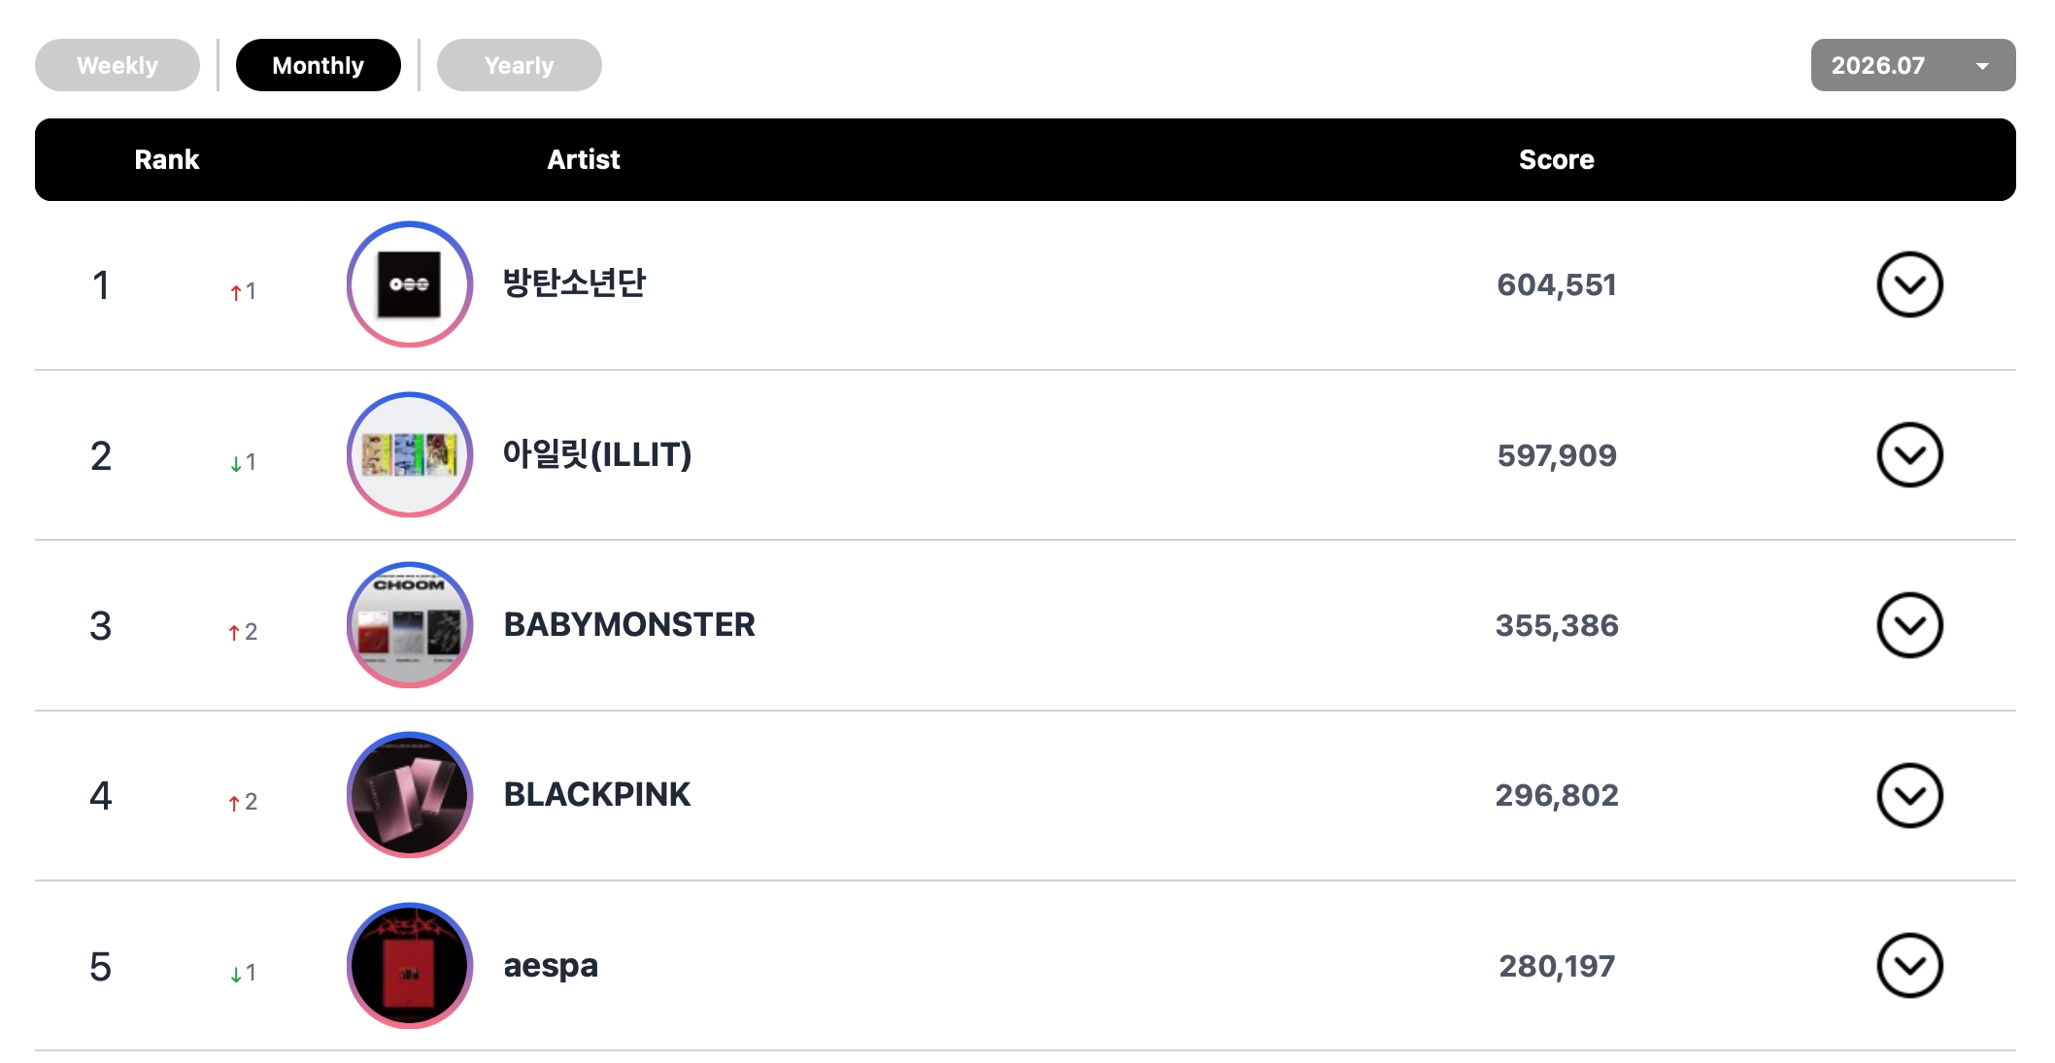Open the ILLIT album cover thumbnail
Image resolution: width=2055 pixels, height=1063 pixels.
tap(410, 454)
